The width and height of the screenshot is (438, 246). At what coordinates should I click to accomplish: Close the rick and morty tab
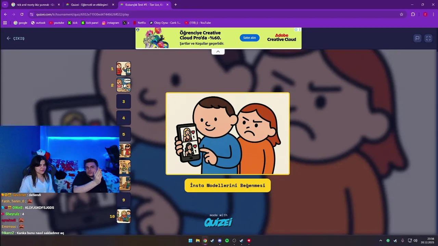click(x=59, y=5)
